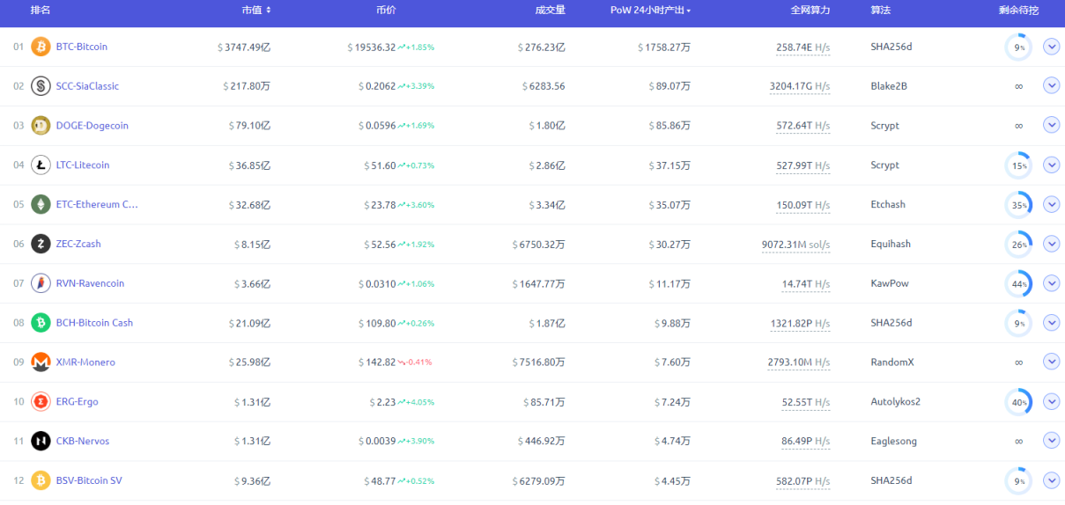Viewport: 1065px width, 505px height.
Task: Expand the BTC-Bitcoin row details
Action: (x=1051, y=47)
